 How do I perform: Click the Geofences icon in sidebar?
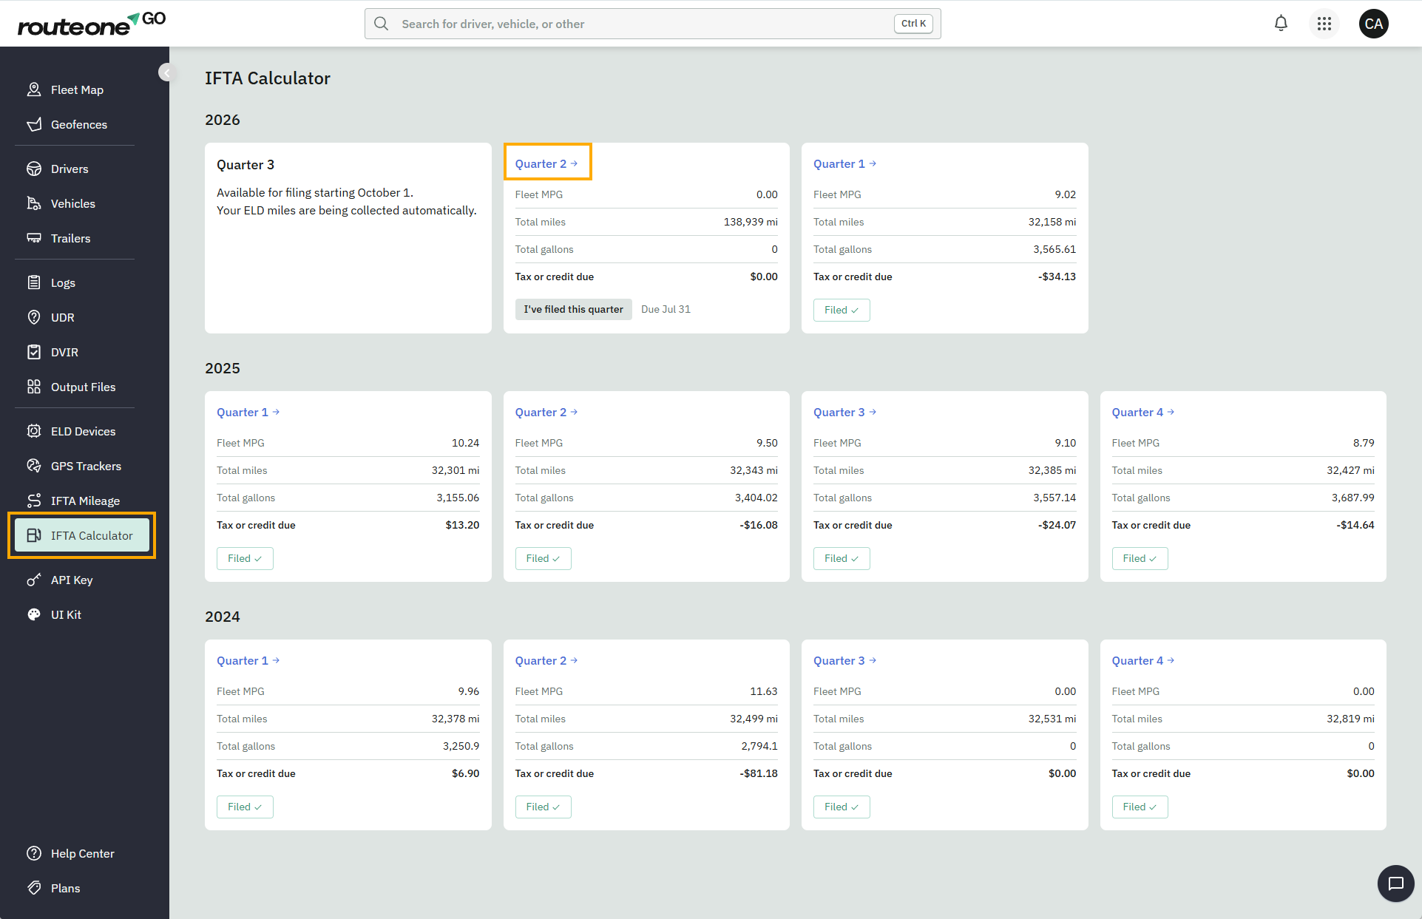pos(34,124)
